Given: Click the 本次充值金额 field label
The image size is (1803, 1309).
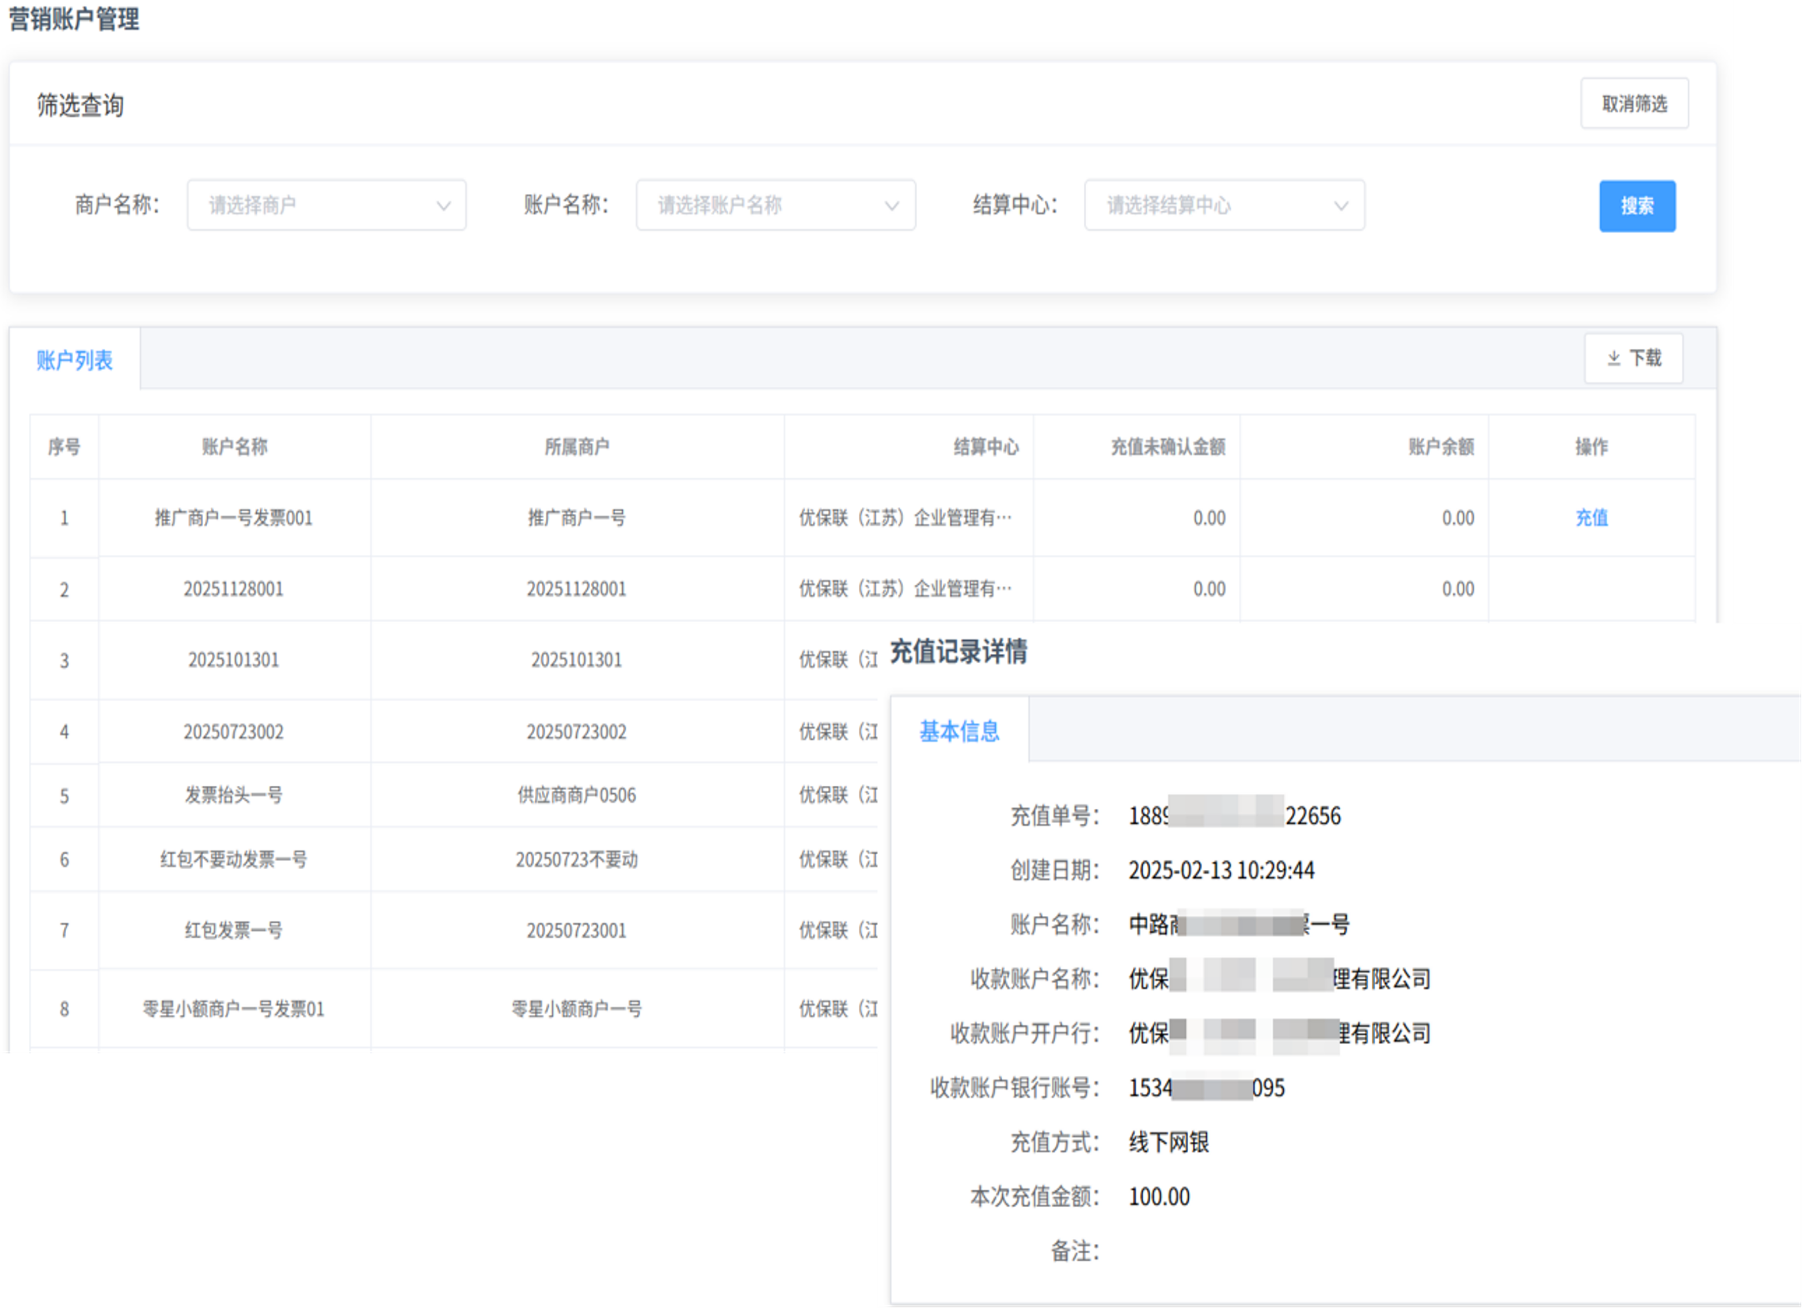Looking at the screenshot, I should tap(1035, 1196).
